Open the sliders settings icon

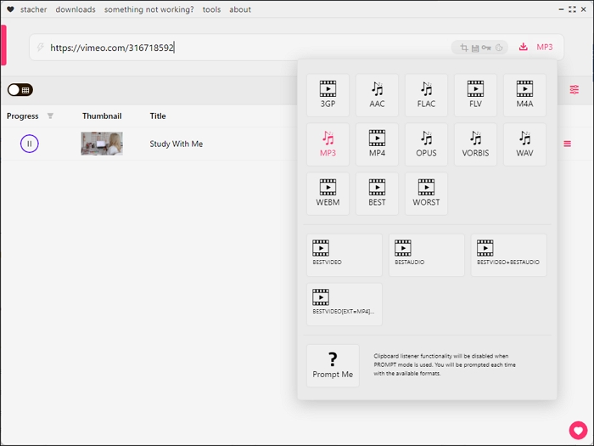tap(574, 90)
